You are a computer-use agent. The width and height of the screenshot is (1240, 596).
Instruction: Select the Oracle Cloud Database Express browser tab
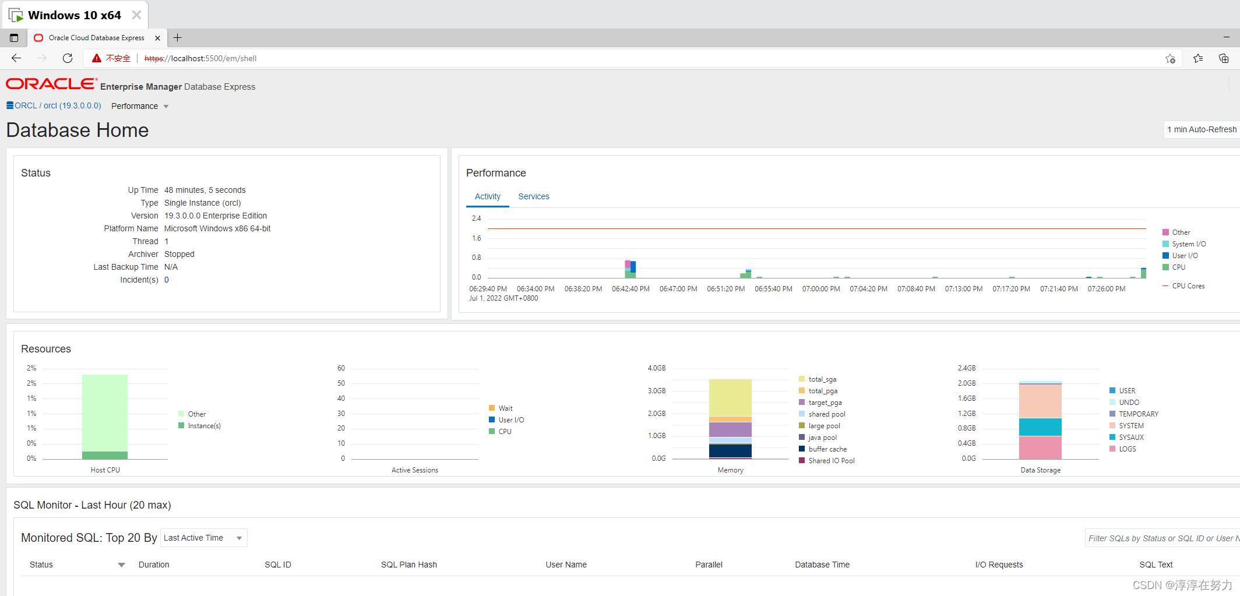point(97,38)
